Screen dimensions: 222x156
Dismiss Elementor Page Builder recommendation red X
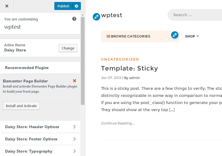tap(75, 81)
